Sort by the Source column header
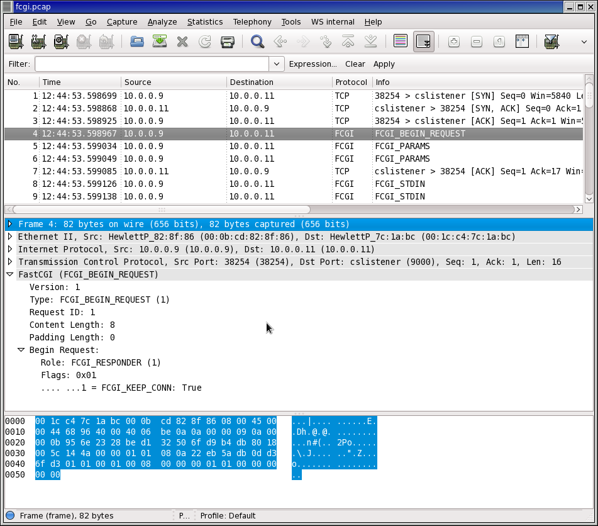Viewport: 598px width, 526px height. [174, 82]
